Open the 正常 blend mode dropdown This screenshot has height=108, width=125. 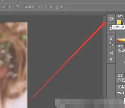[121, 87]
